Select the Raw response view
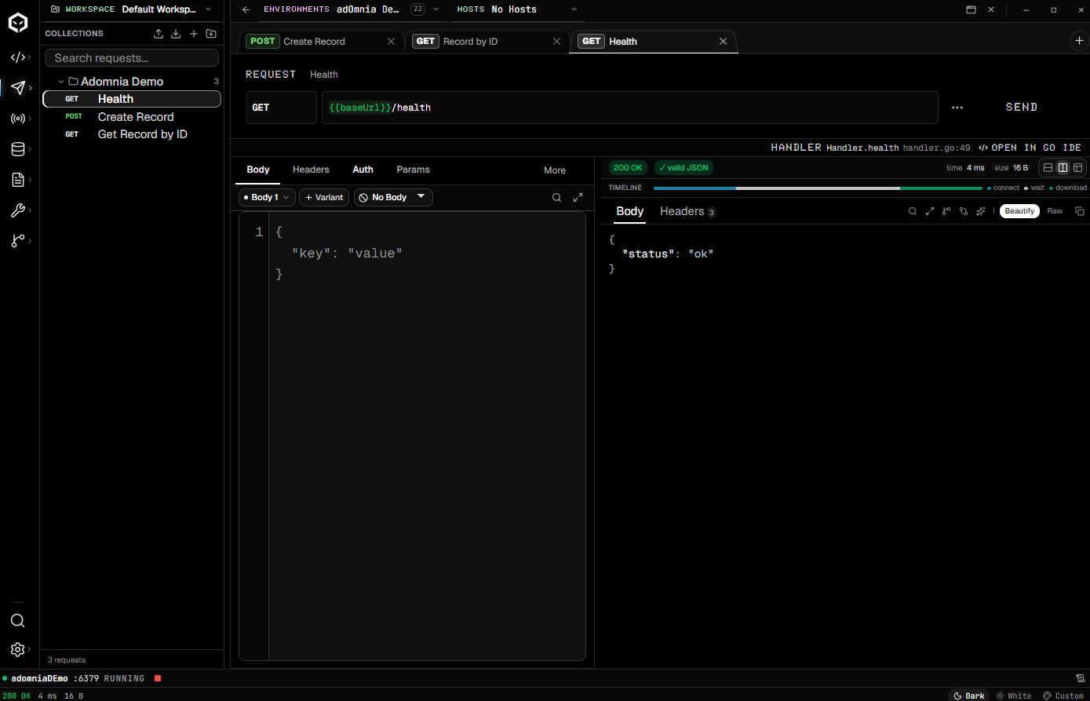Viewport: 1090px width, 701px height. (1055, 211)
